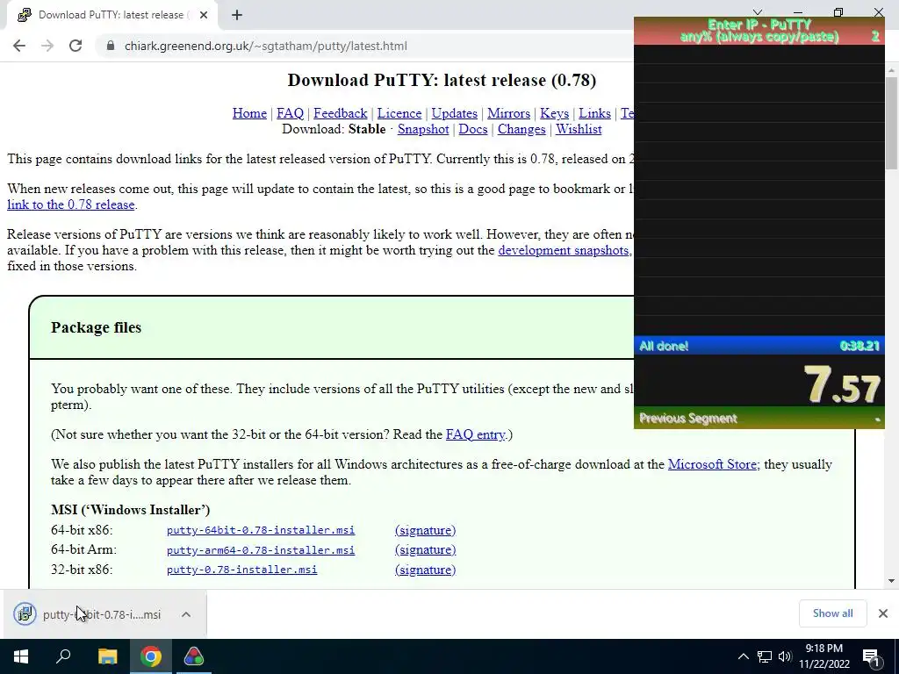View site security lock info
The width and height of the screenshot is (899, 674).
(111, 46)
